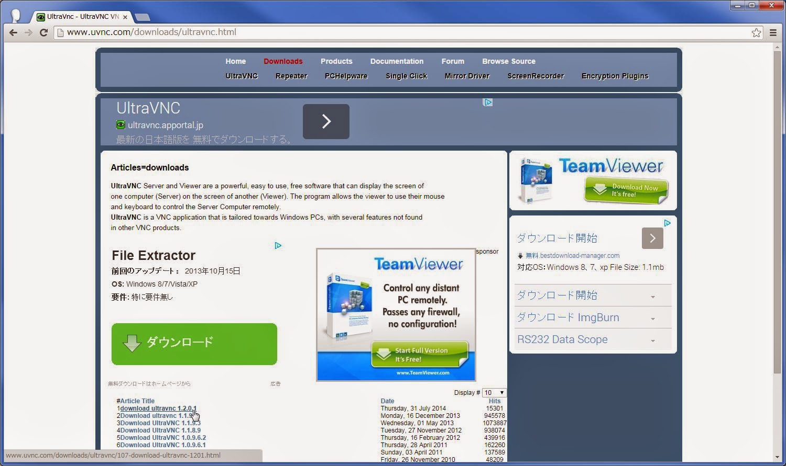Select the UltraVNC submenu item

coord(242,76)
